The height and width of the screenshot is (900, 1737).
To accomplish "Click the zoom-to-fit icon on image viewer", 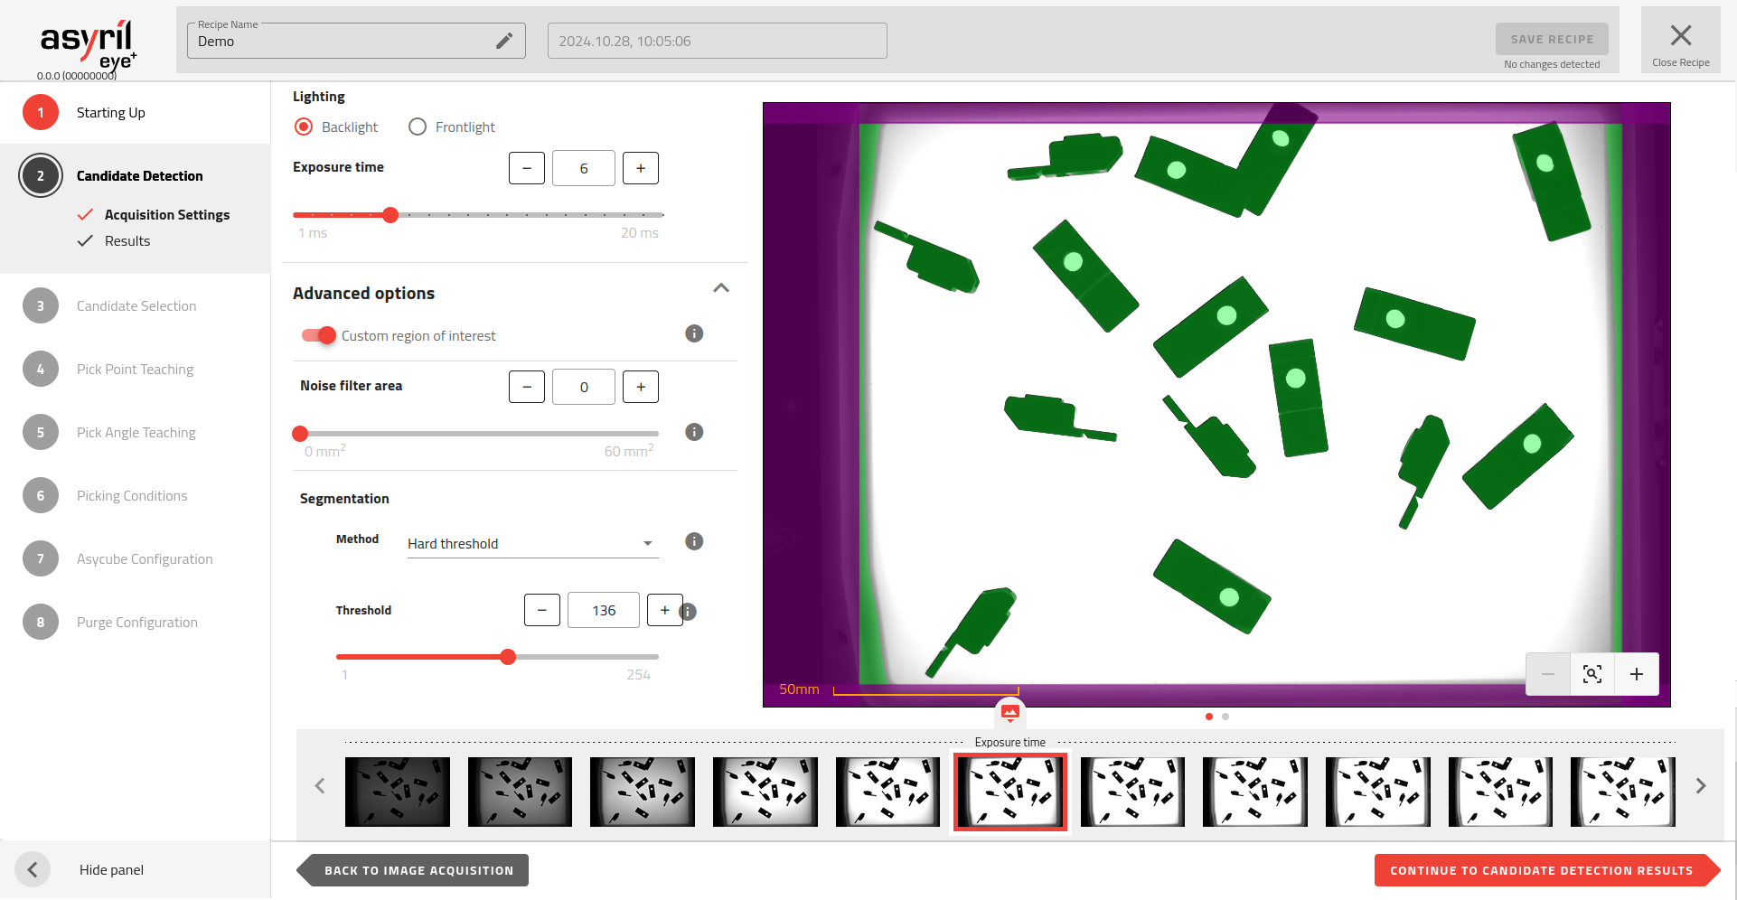I will 1591,674.
